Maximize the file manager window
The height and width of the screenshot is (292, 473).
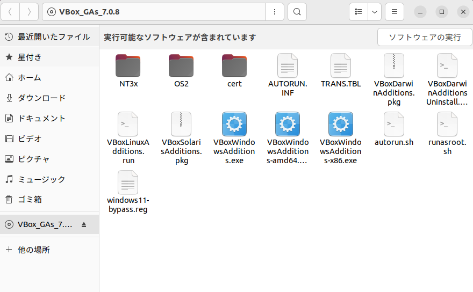point(442,12)
